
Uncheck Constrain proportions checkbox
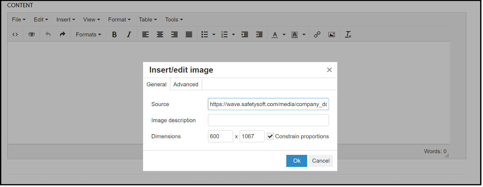click(270, 136)
